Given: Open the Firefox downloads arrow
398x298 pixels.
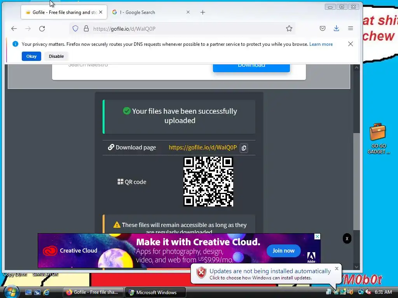Looking at the screenshot, I should tap(336, 28).
